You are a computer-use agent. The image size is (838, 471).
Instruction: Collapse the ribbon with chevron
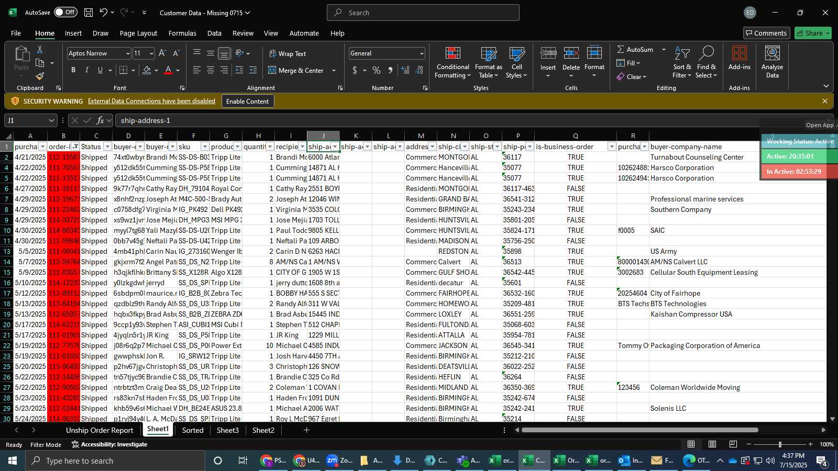pyautogui.click(x=826, y=86)
